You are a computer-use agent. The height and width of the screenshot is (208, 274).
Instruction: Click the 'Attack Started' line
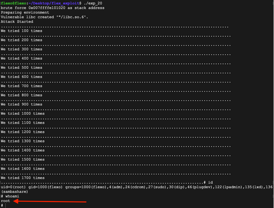17,21
